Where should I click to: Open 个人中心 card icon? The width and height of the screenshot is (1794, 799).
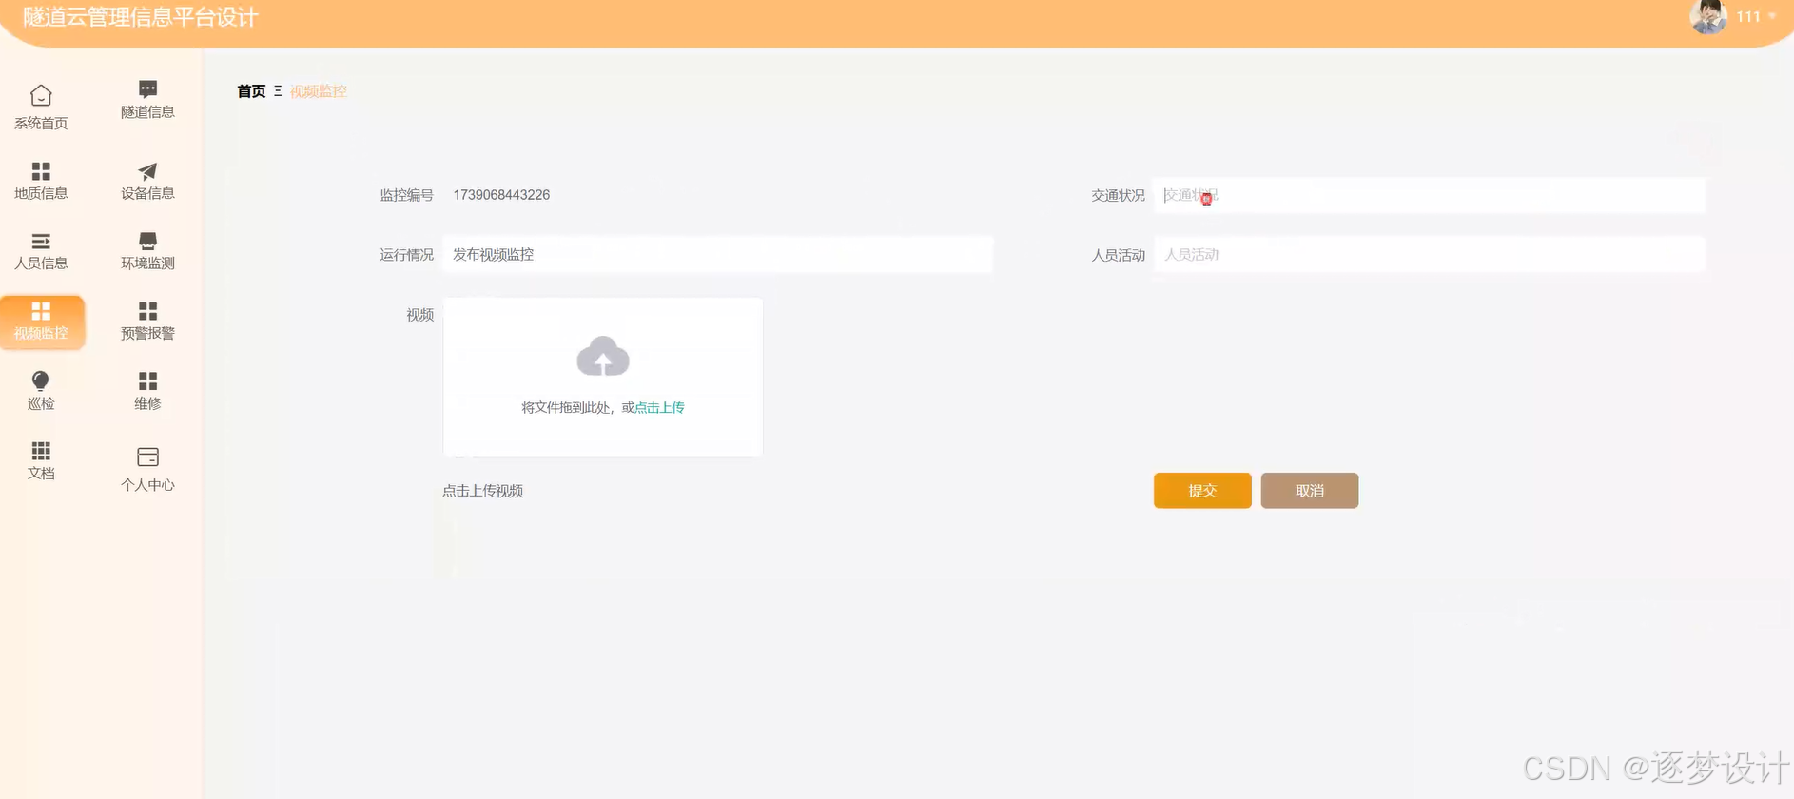pos(147,457)
